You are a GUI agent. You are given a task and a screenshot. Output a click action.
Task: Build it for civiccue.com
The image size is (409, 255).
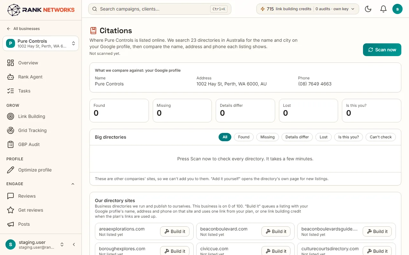[276, 251]
